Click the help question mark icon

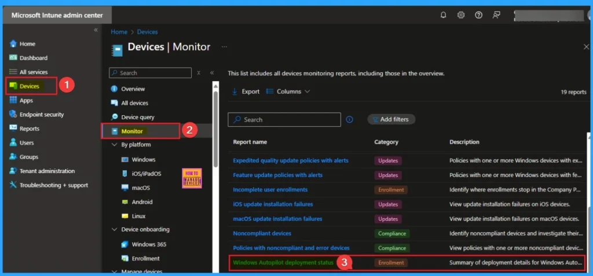point(478,15)
